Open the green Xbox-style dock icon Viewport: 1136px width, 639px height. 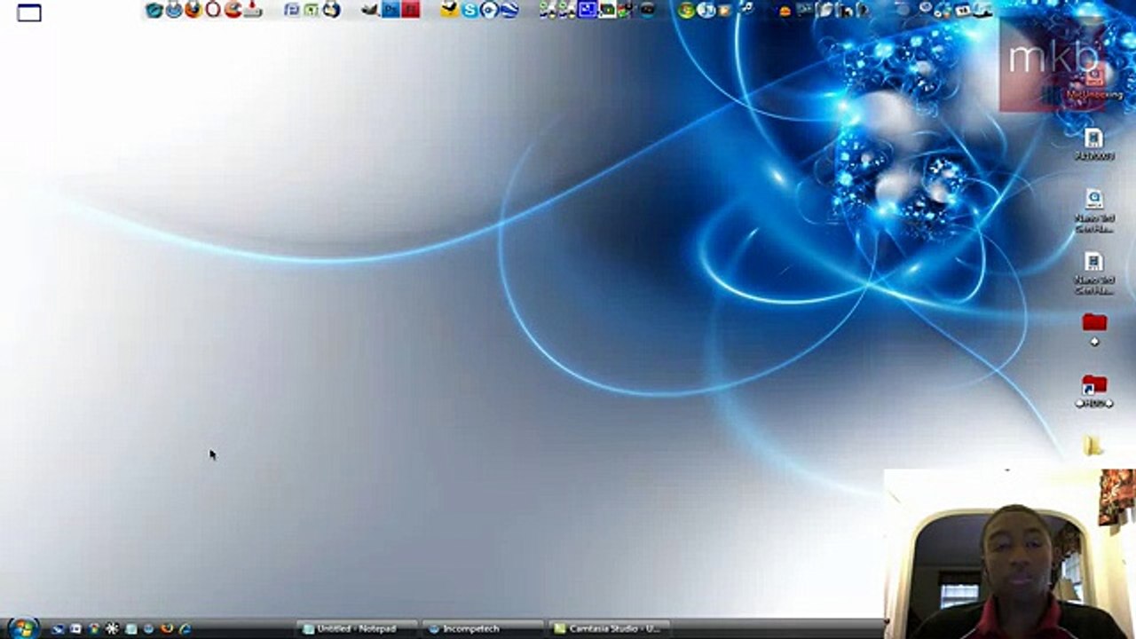(687, 10)
